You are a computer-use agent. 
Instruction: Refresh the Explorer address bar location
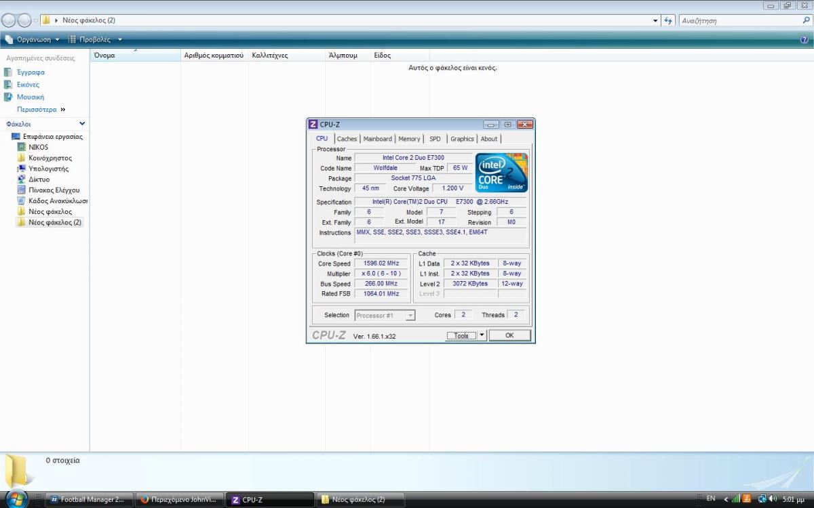click(669, 20)
